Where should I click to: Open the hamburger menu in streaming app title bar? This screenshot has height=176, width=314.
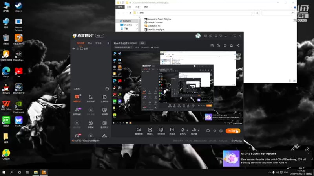pyautogui.click(x=225, y=36)
